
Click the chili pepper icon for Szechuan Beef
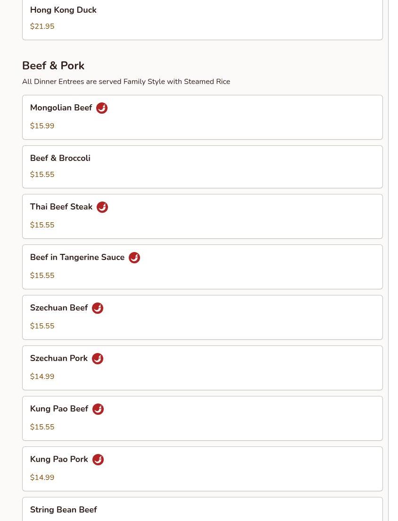point(98,308)
